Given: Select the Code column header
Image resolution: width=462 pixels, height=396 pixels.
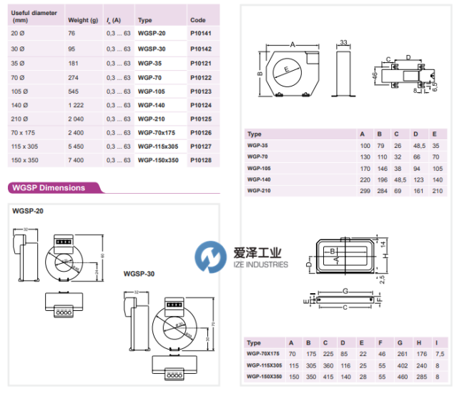Looking at the screenshot, I should (198, 21).
